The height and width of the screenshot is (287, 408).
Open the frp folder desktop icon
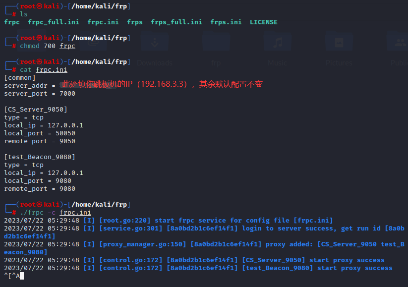216,45
